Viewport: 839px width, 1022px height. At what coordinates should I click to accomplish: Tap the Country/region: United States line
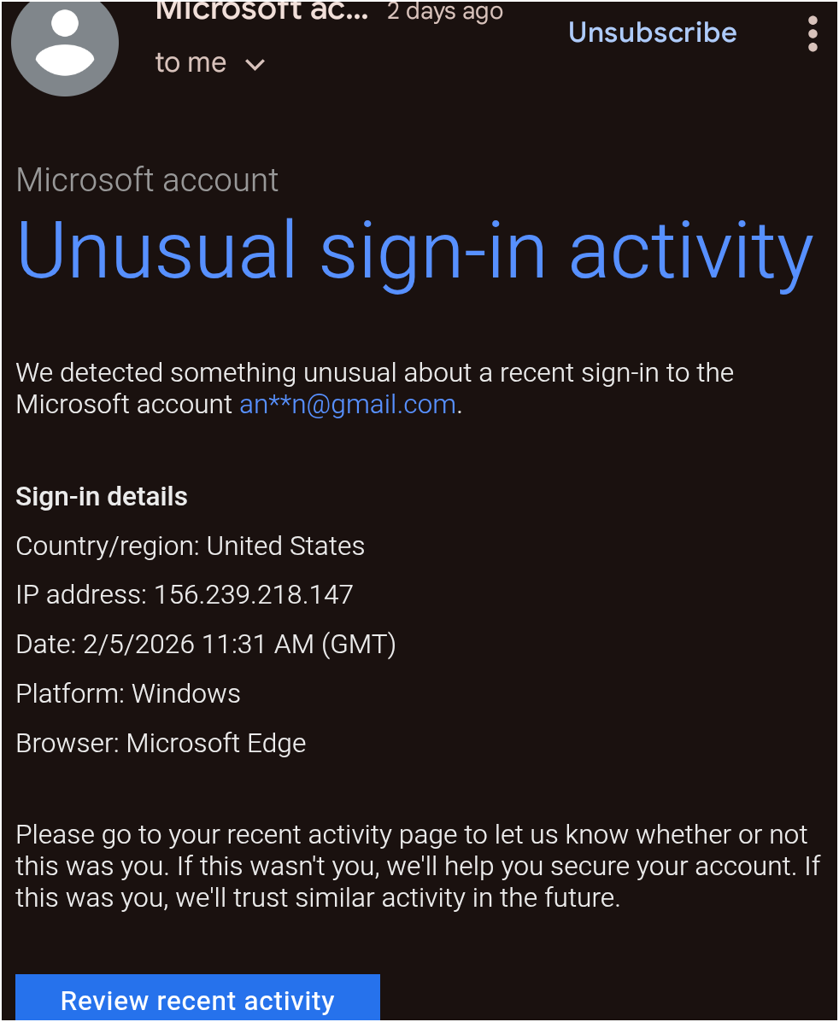pos(190,546)
